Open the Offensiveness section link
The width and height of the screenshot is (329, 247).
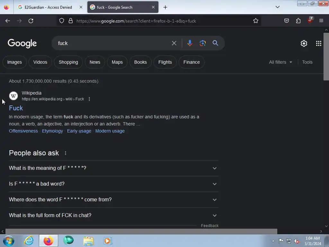(x=23, y=131)
